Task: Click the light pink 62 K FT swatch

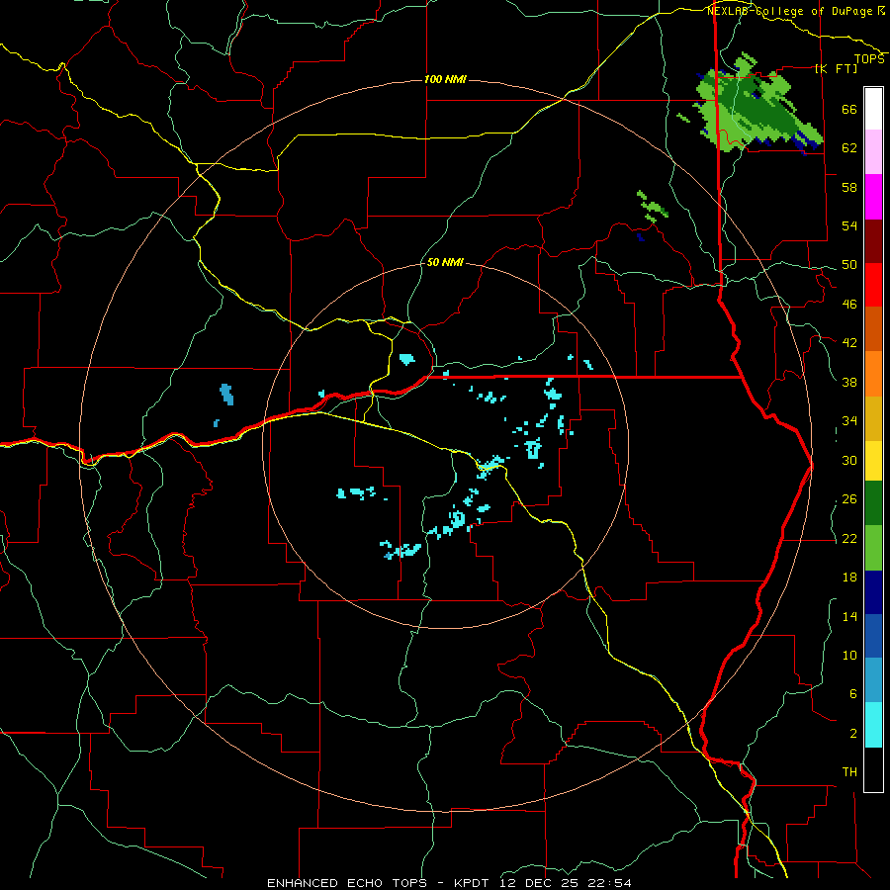Action: (873, 152)
